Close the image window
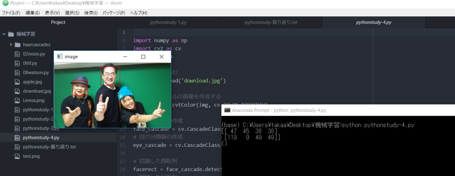The image size is (455, 176). [x=162, y=57]
